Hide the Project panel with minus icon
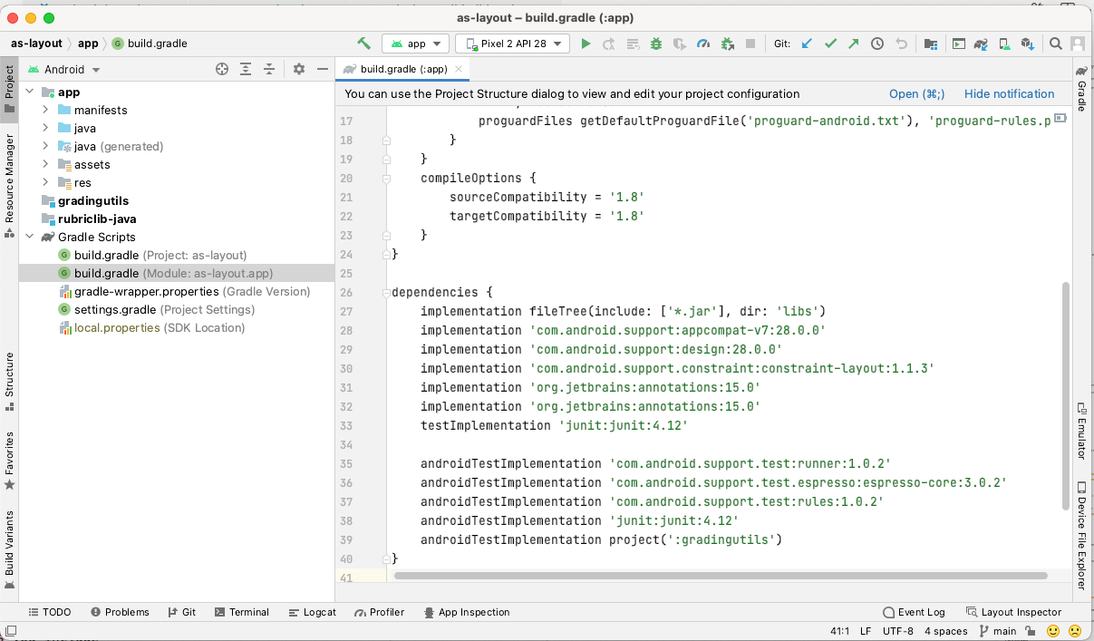 pyautogui.click(x=322, y=69)
